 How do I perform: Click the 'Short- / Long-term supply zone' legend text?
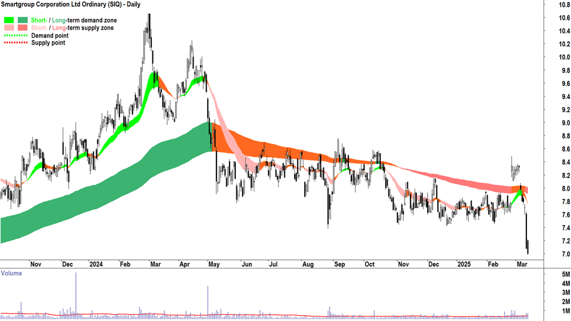click(72, 27)
